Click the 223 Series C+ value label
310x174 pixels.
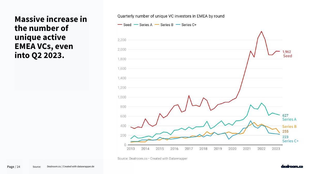click(285, 137)
